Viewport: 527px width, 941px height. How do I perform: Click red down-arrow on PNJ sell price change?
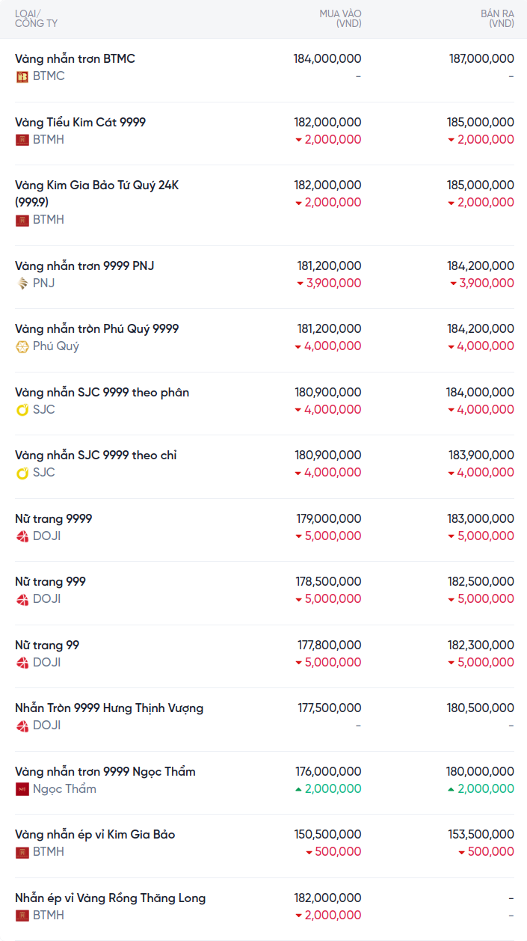453,283
